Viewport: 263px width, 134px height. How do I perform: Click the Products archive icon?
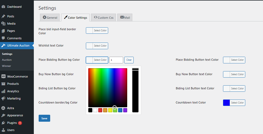(x=3, y=84)
